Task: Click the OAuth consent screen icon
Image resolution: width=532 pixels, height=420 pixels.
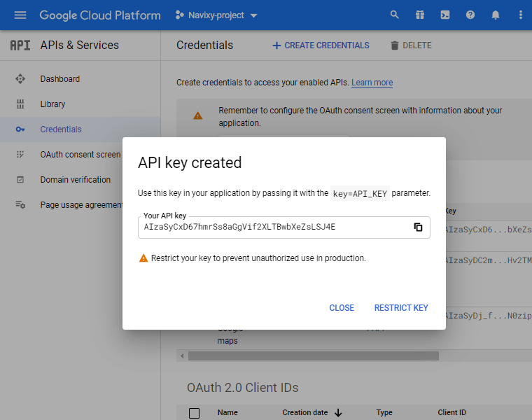Action: (x=20, y=155)
